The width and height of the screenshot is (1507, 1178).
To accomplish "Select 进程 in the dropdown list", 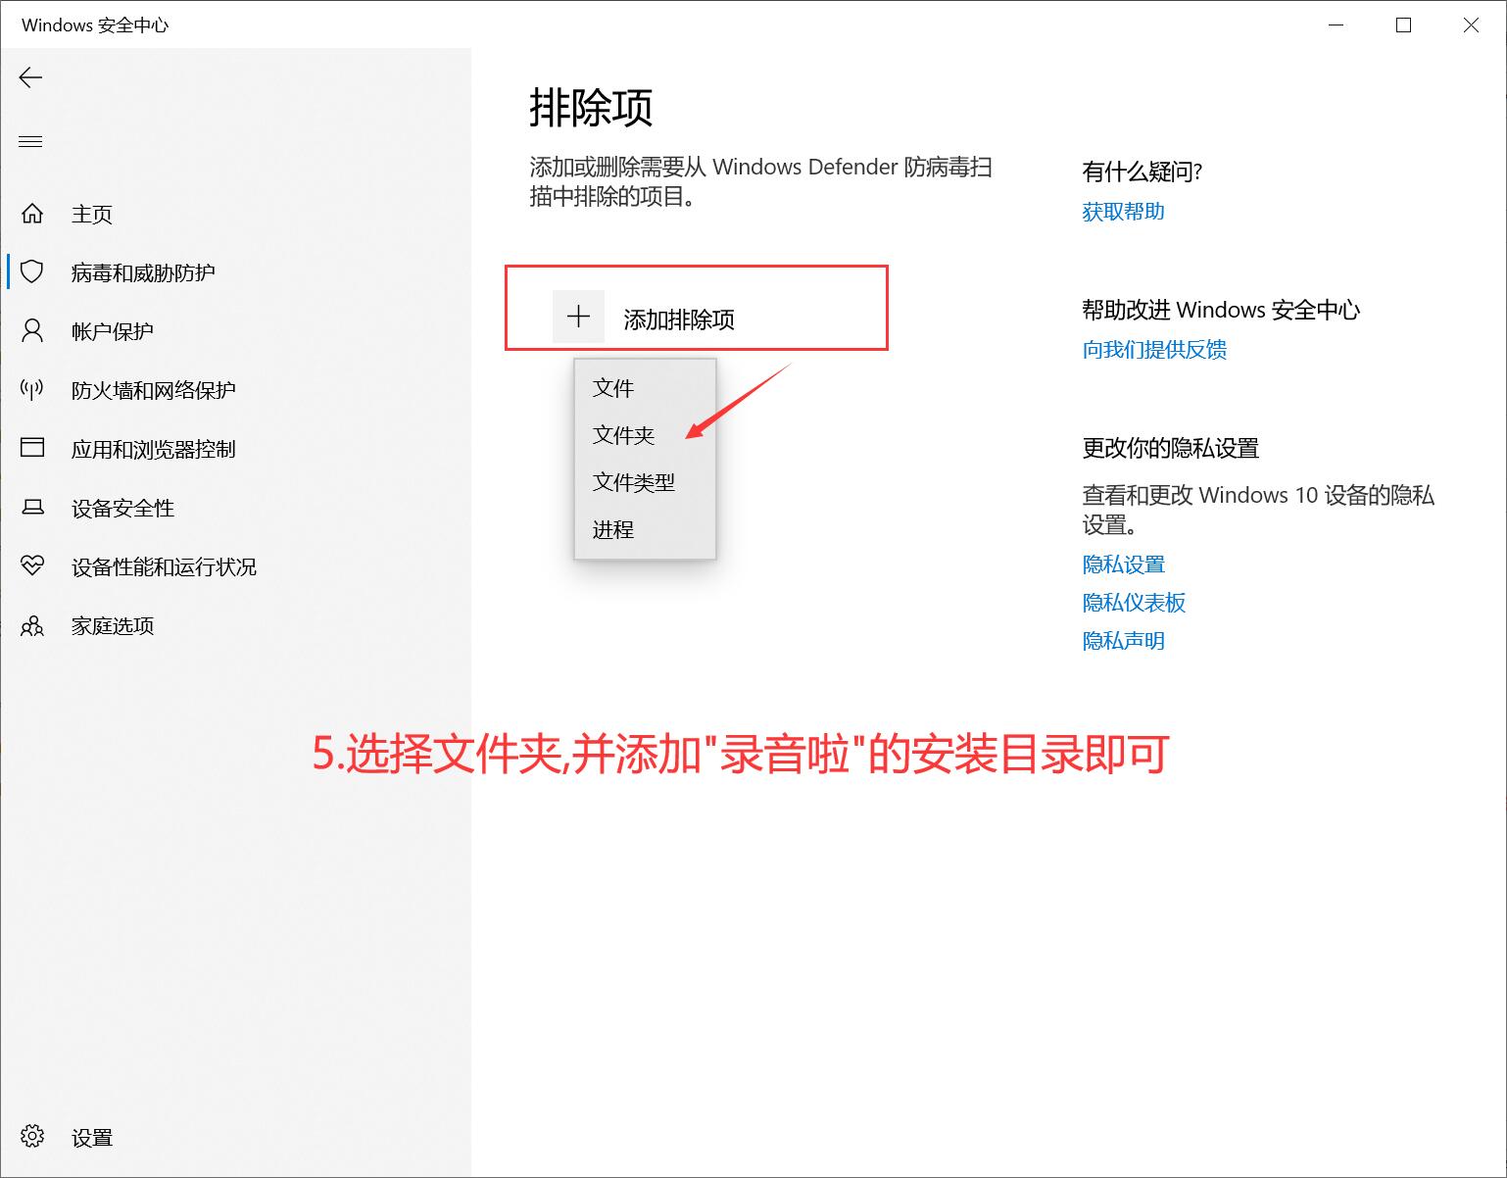I will [x=613, y=530].
